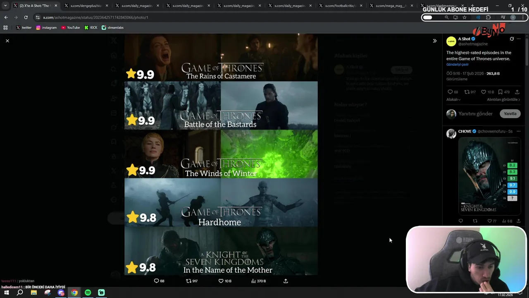Open the Windows Start menu
Viewport: 529px width, 298px height.
(7, 293)
